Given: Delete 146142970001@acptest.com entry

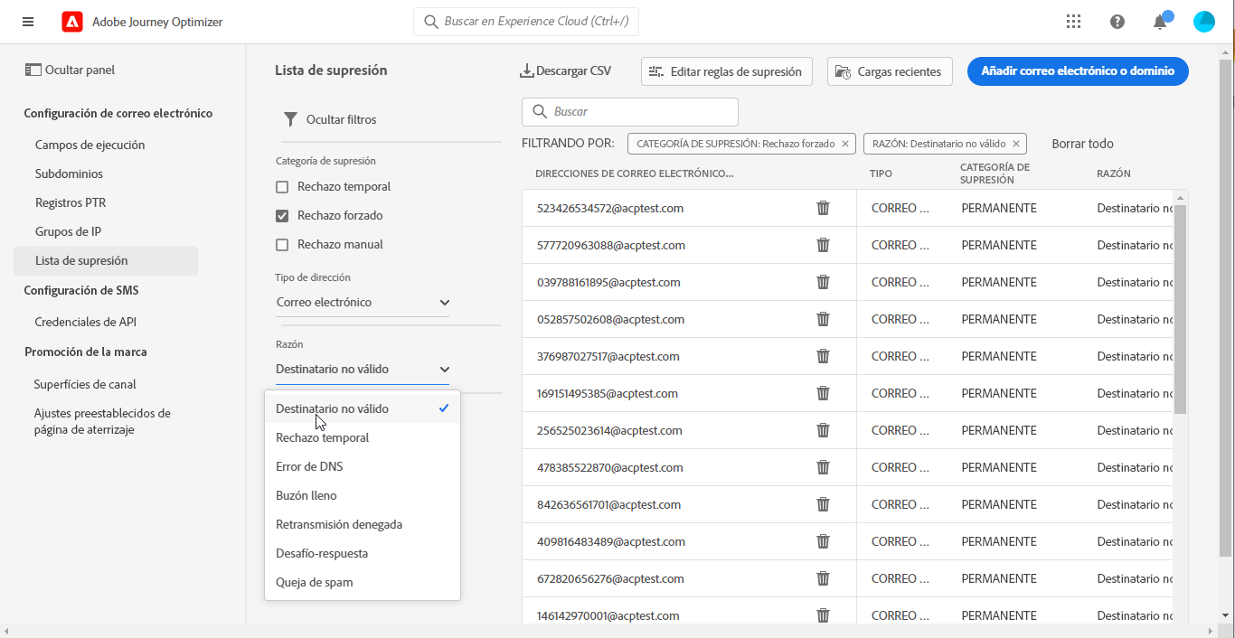Looking at the screenshot, I should point(823,615).
